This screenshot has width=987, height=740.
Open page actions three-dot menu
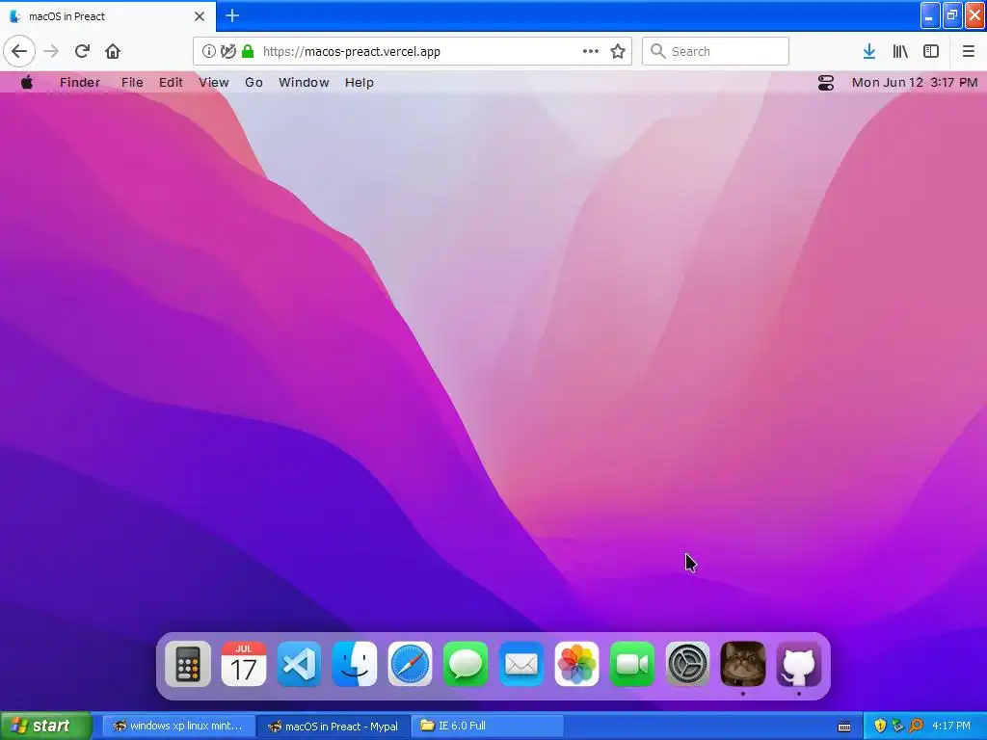click(591, 51)
